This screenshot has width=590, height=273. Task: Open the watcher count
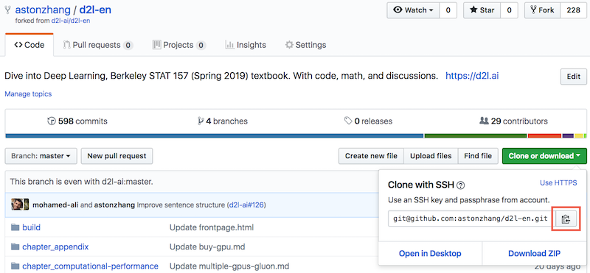(448, 10)
